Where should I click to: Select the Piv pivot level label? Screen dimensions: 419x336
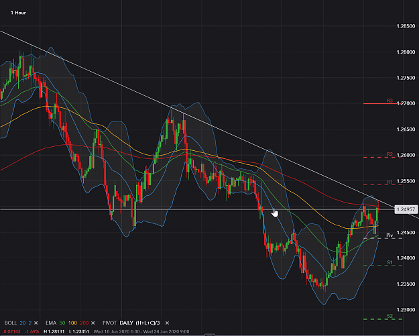(390, 235)
